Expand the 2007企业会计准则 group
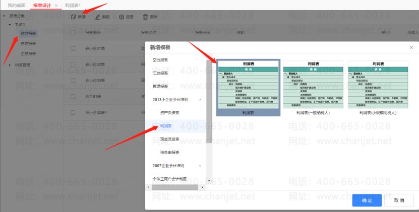This screenshot has width=419, height=212. (200, 165)
